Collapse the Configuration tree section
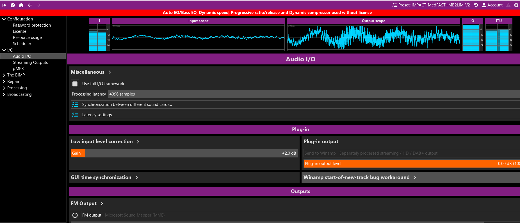Screen dimensions: 520x223 click(4, 19)
